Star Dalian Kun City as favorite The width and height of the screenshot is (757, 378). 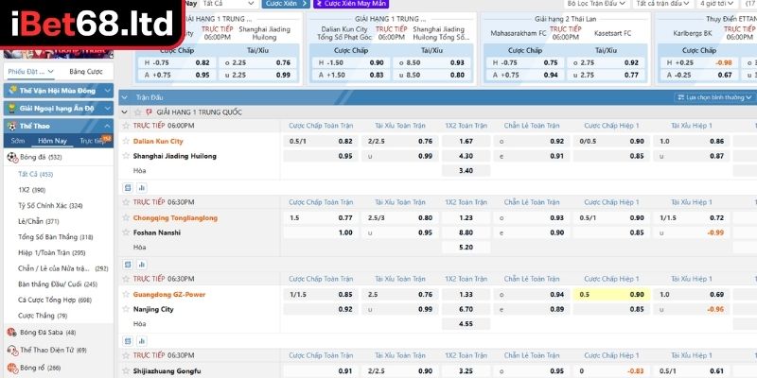point(126,141)
